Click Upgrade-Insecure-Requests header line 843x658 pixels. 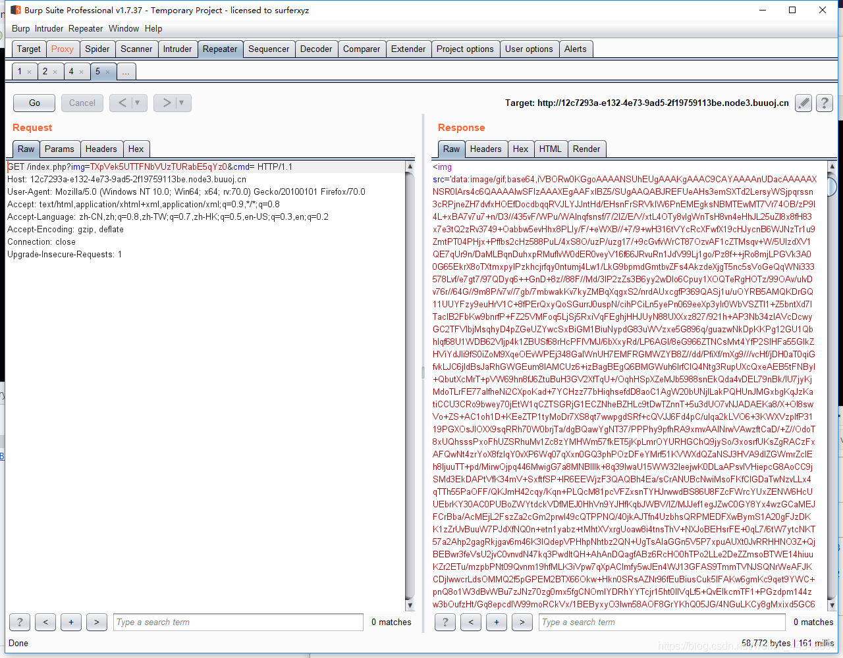65,254
